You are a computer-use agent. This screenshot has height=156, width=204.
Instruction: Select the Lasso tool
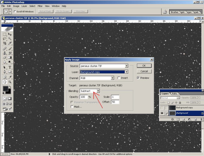[x=5, y=38]
